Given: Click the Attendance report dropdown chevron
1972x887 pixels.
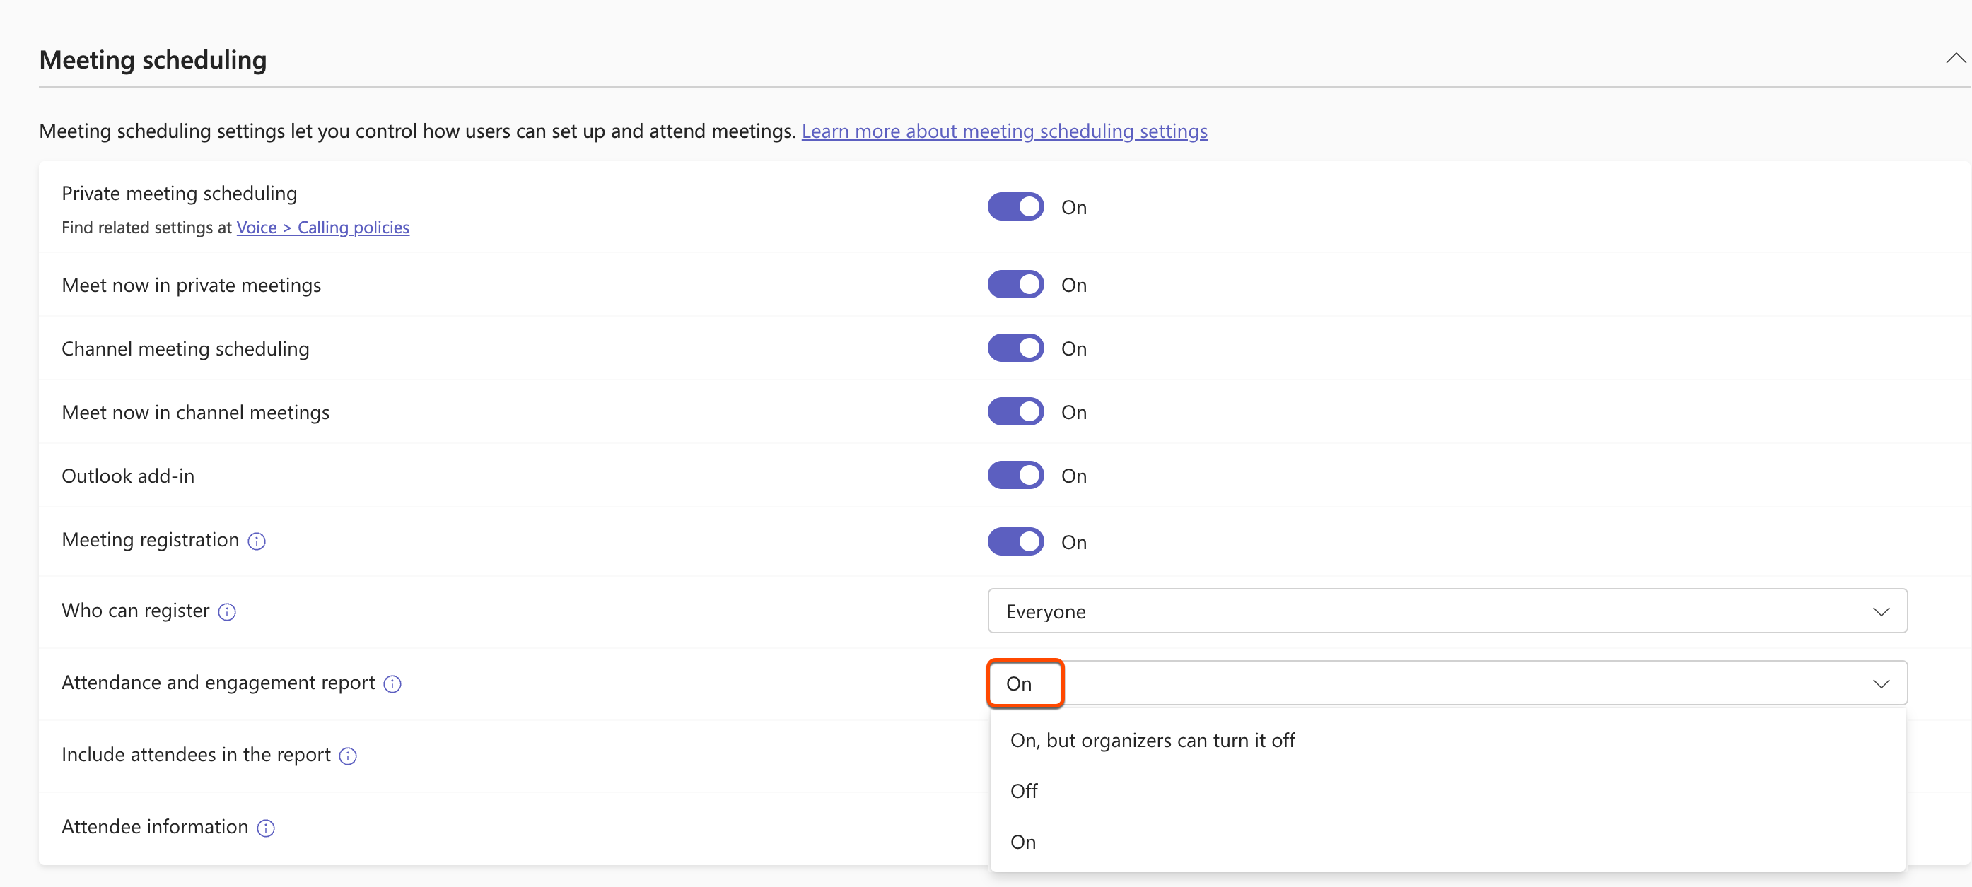Looking at the screenshot, I should click(x=1881, y=683).
